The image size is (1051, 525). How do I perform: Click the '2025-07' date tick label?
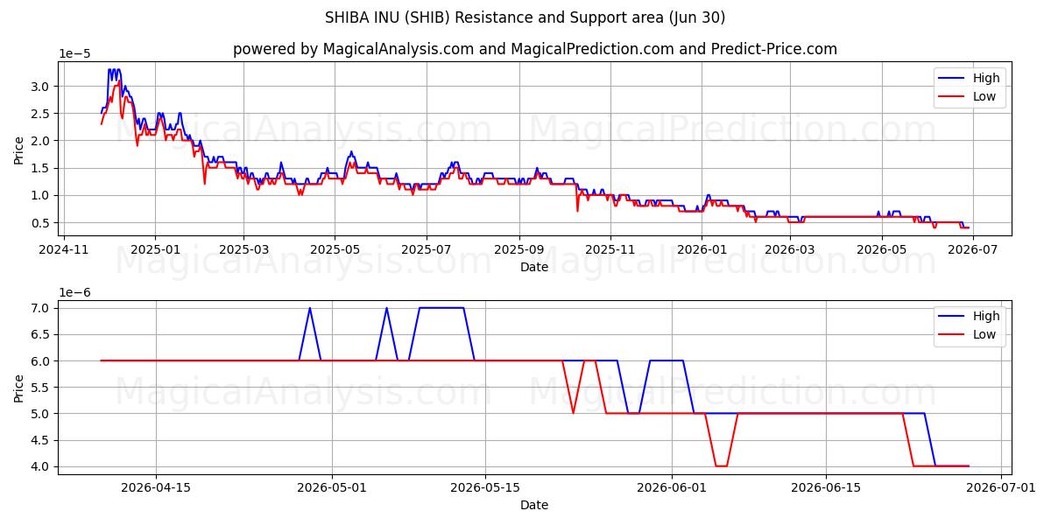426,250
